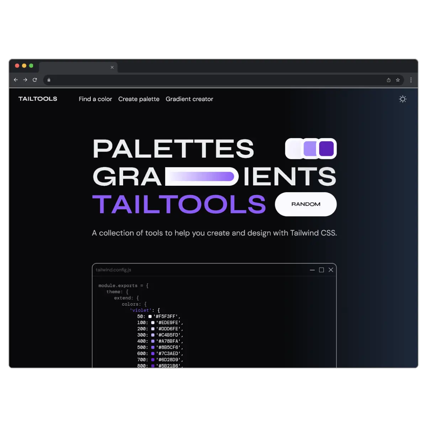Close the tailwind.config.js code window
427x427 pixels.
331,270
